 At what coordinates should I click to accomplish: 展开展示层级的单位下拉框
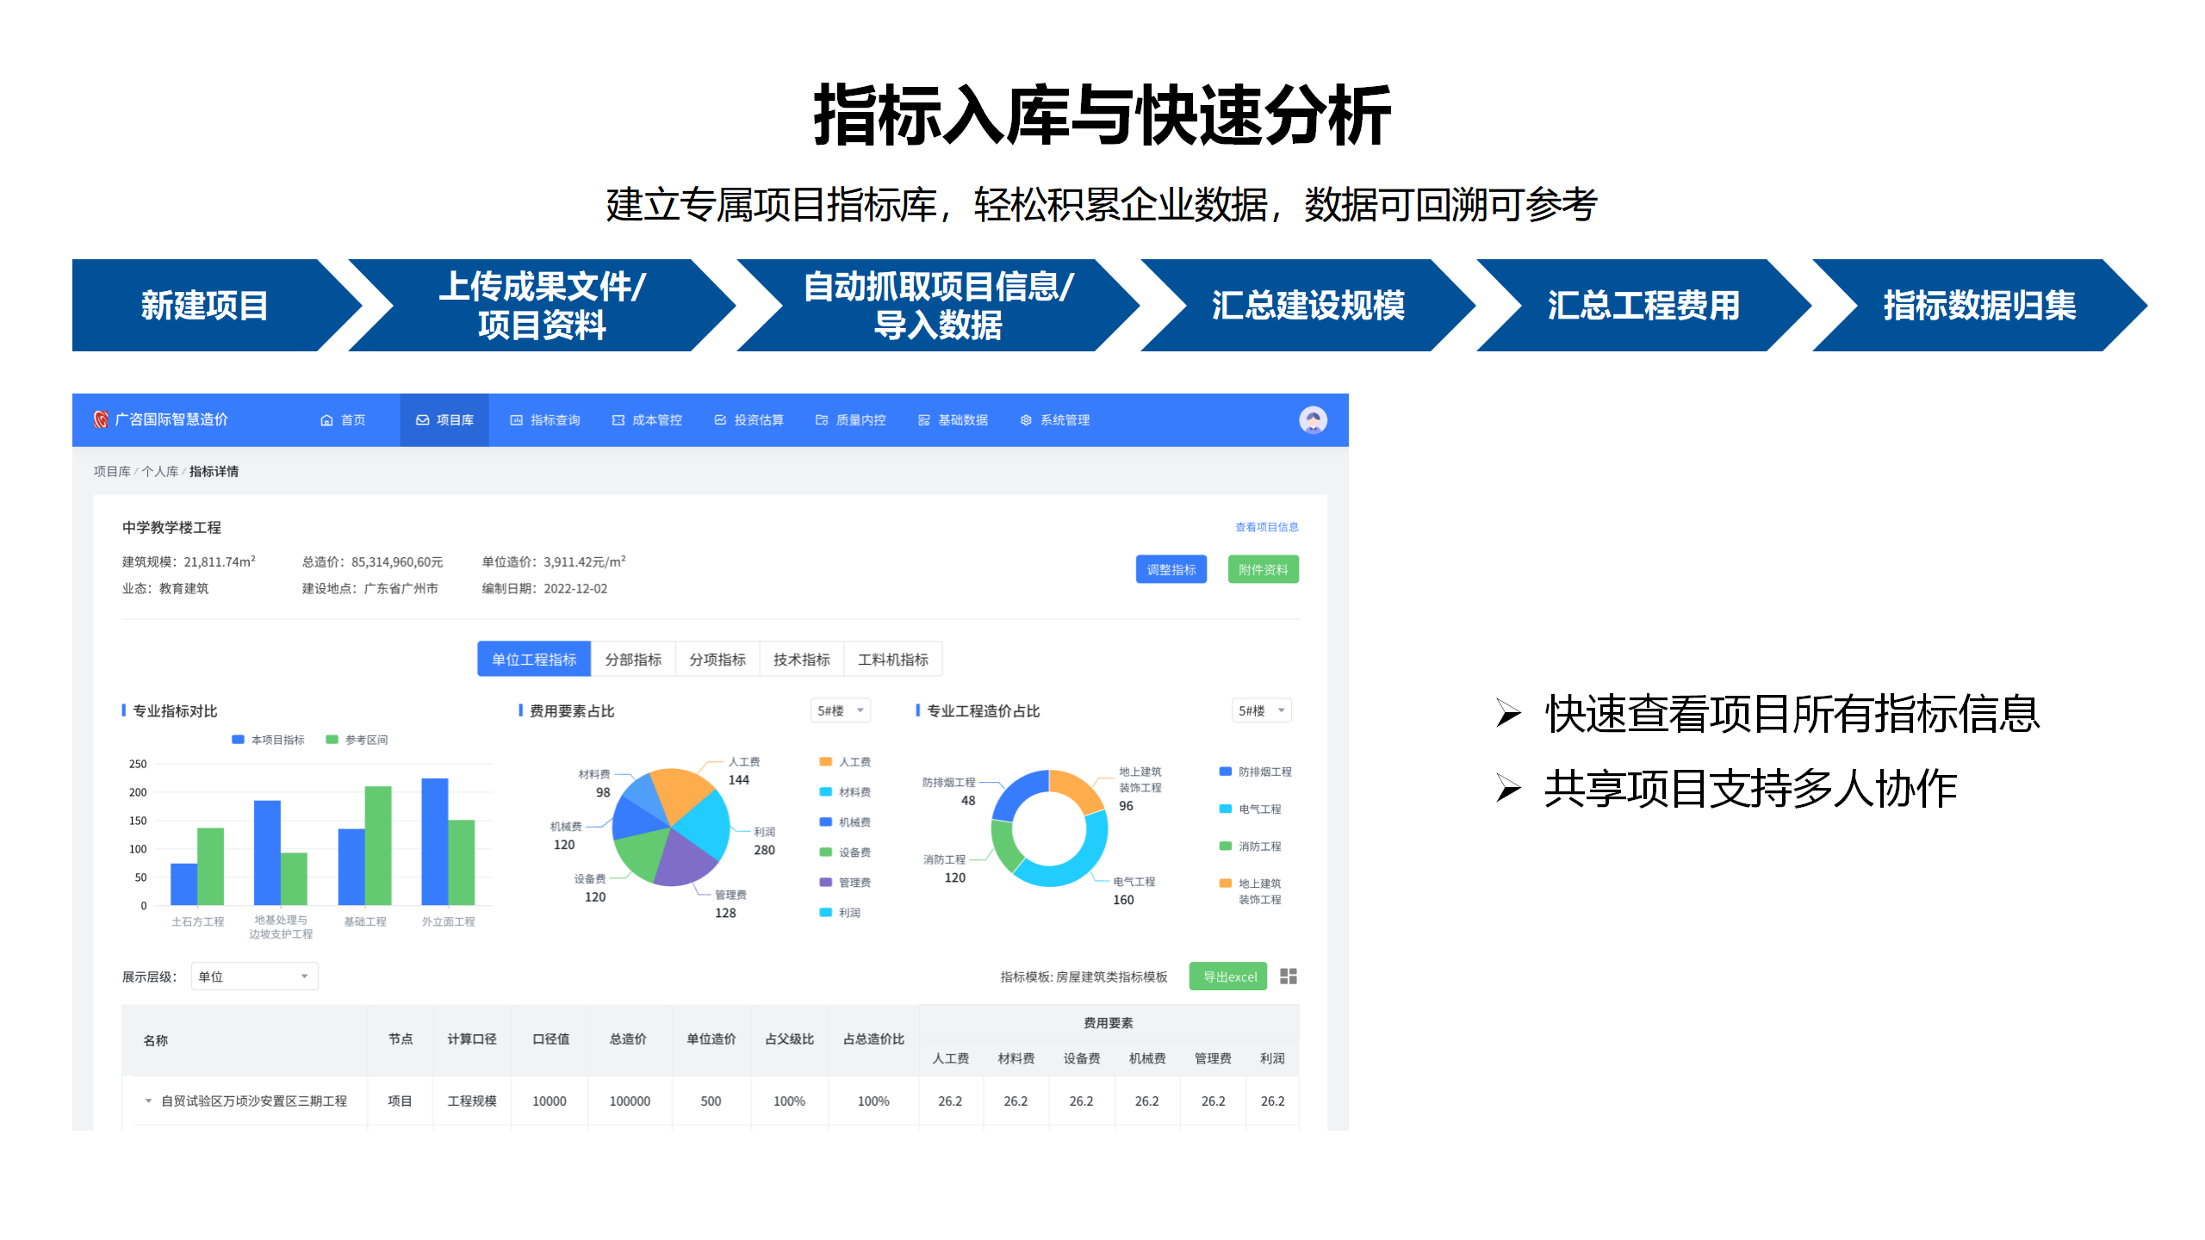pyautogui.click(x=253, y=976)
